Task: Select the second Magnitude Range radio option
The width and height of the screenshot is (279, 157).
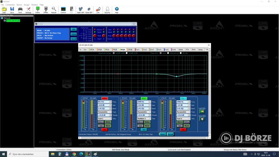Action: pyautogui.click(x=127, y=53)
